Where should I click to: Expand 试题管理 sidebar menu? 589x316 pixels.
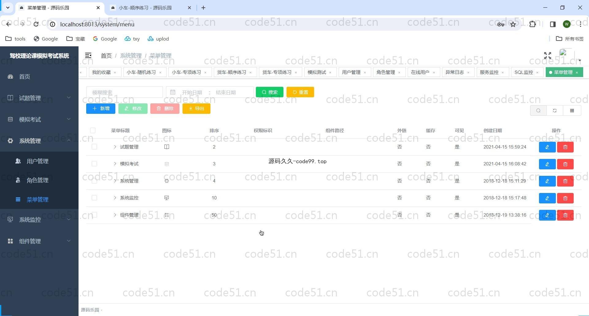(39, 98)
